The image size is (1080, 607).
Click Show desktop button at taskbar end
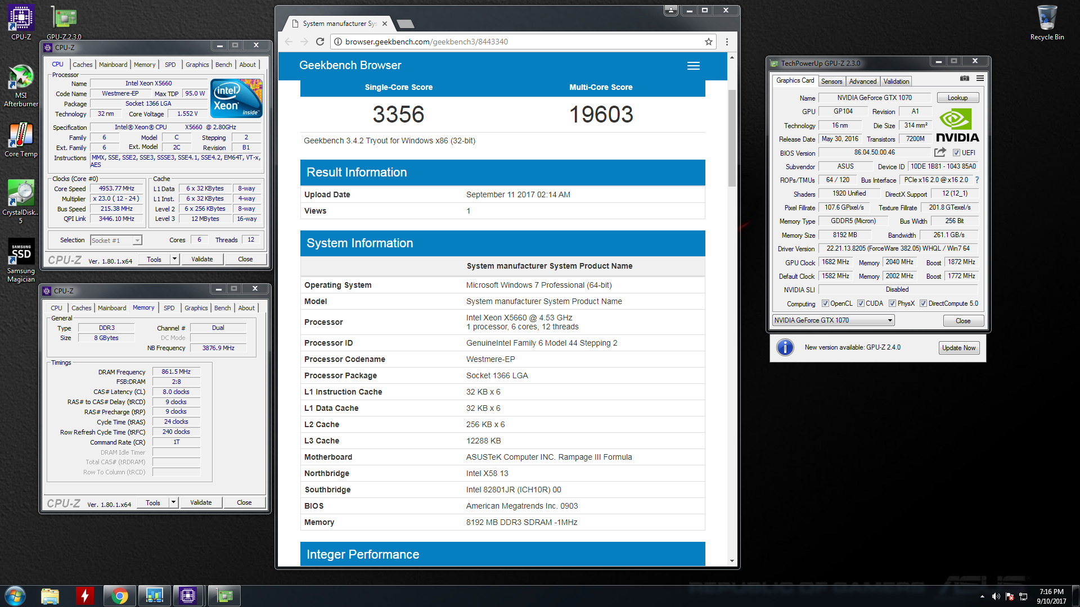[x=1075, y=596]
